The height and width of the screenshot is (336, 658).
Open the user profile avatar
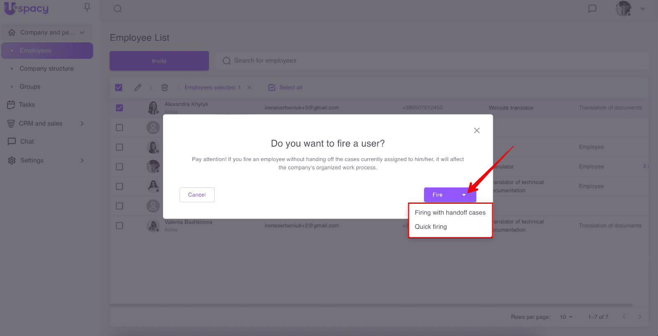click(x=623, y=9)
